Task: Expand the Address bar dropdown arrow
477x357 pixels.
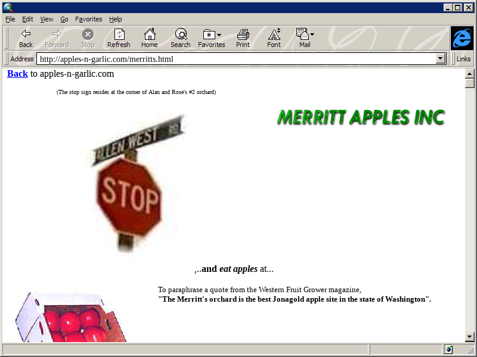Action: point(441,59)
